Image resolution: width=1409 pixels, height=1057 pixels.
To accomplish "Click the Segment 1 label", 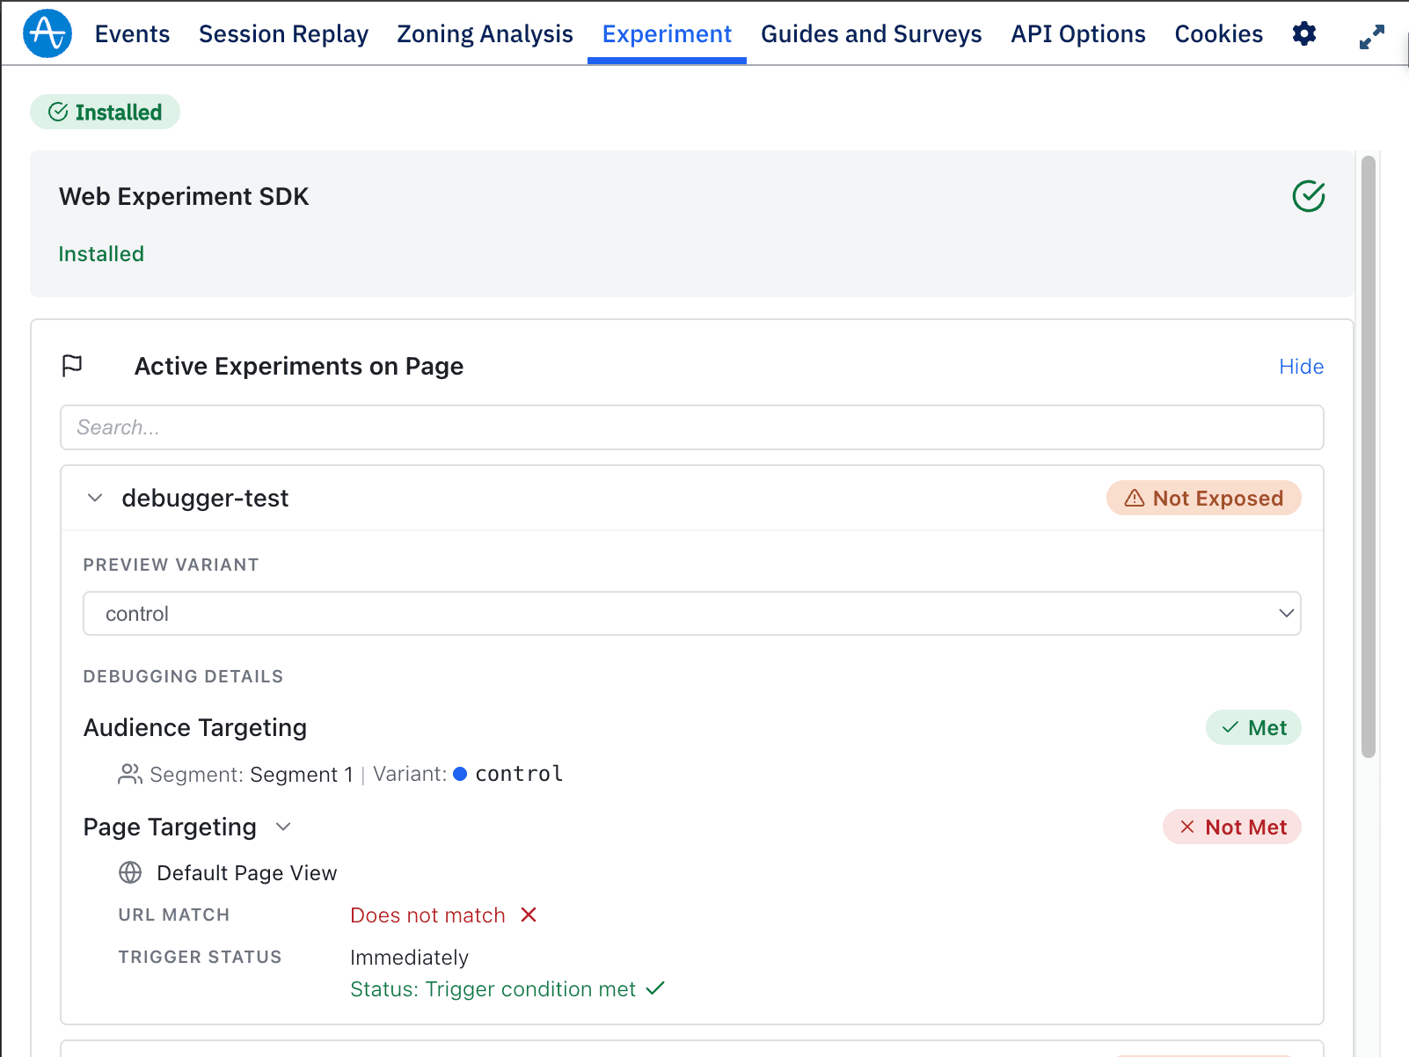I will 302,774.
